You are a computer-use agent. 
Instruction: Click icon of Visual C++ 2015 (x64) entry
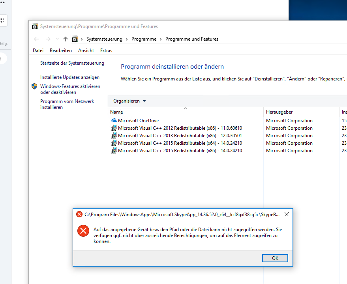pyautogui.click(x=114, y=143)
